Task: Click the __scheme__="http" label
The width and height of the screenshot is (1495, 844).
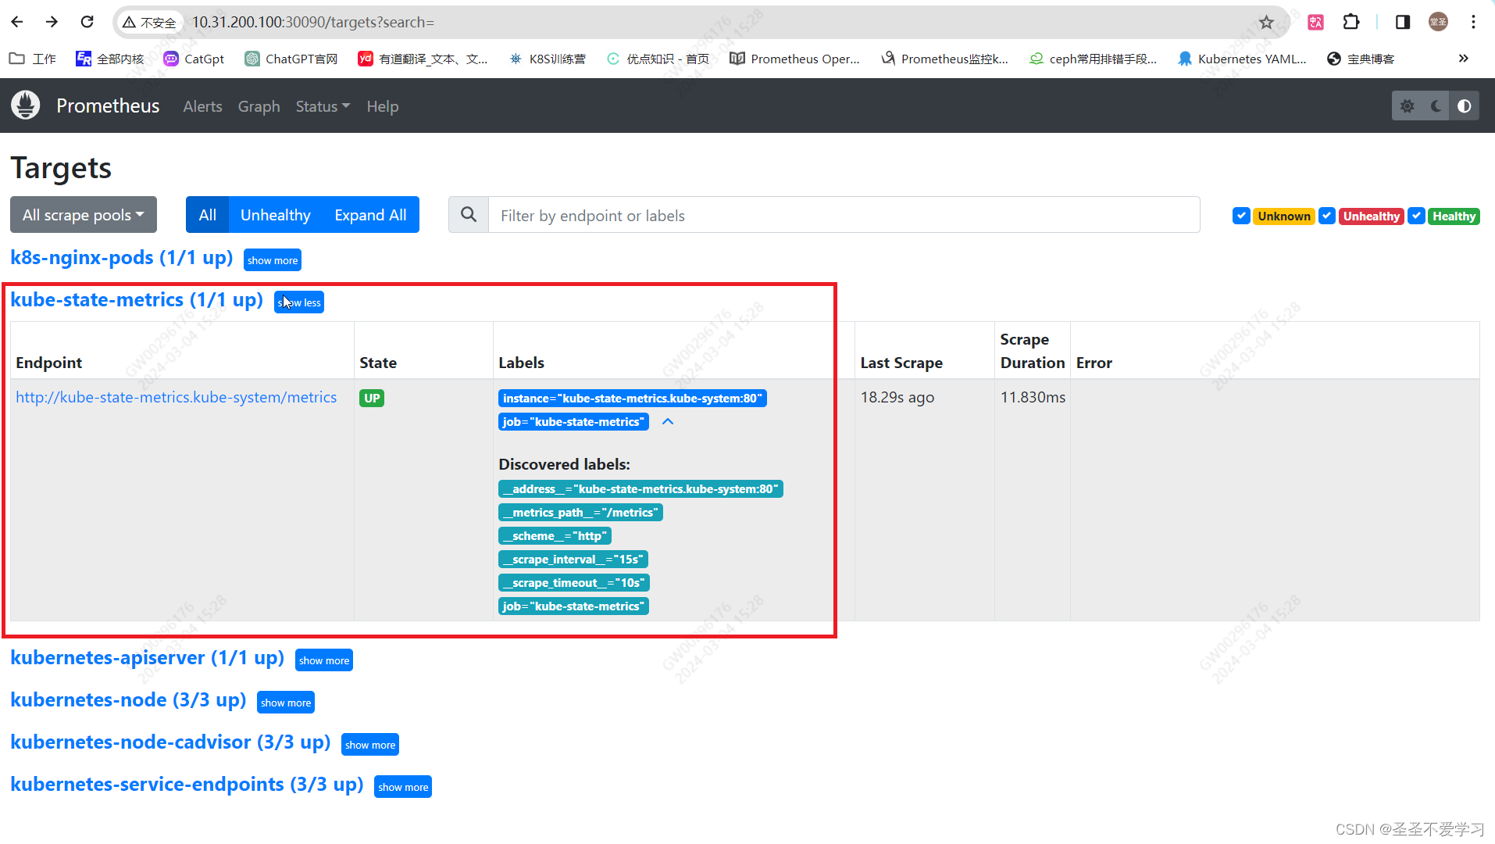Action: pos(555,536)
